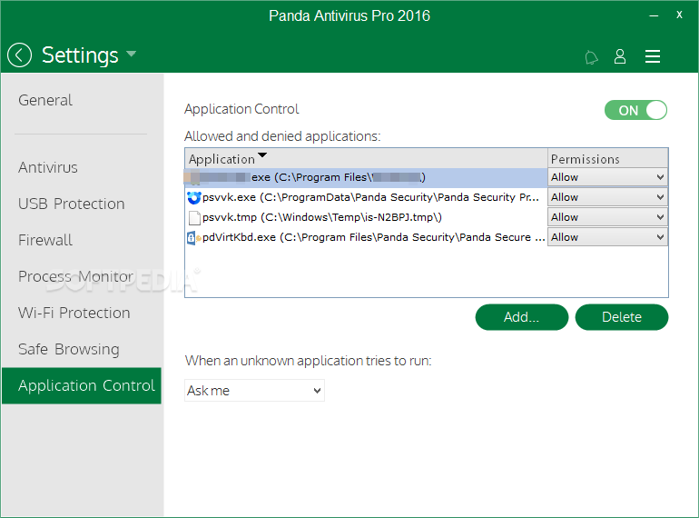Select the psvvk.tmp application row

click(x=366, y=217)
